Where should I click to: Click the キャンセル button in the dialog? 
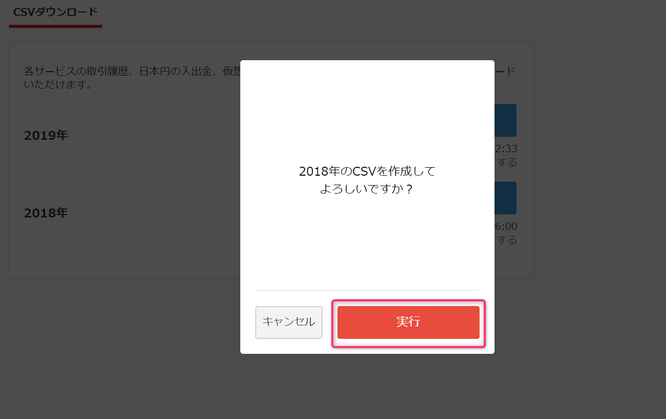pyautogui.click(x=289, y=322)
